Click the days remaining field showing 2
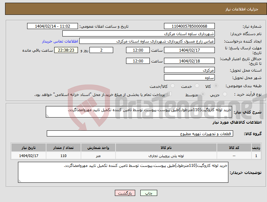The height and width of the screenshot is (202, 267). pos(101,50)
